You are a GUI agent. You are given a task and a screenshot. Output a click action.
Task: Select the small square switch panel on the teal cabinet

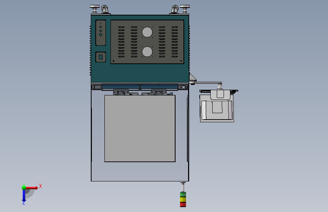101,57
